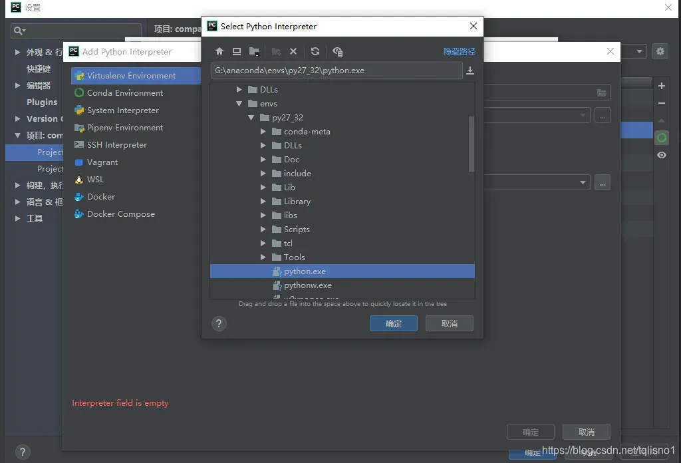Screen dimensions: 681x463
Task: Click the plus add package icon
Action: (x=662, y=86)
